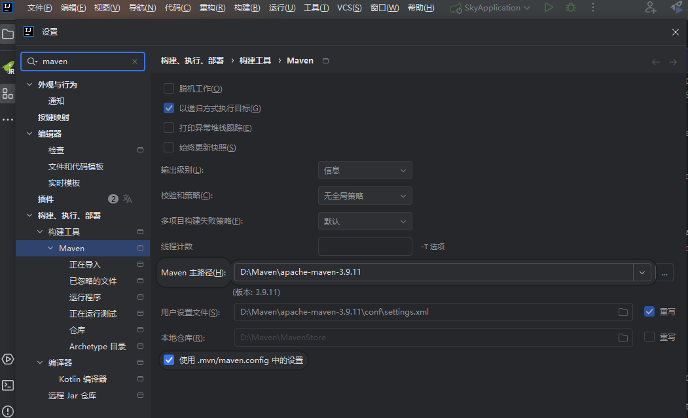This screenshot has width=688, height=418.
Task: Click the project icon beside Archetype 目录
Action: [140, 346]
